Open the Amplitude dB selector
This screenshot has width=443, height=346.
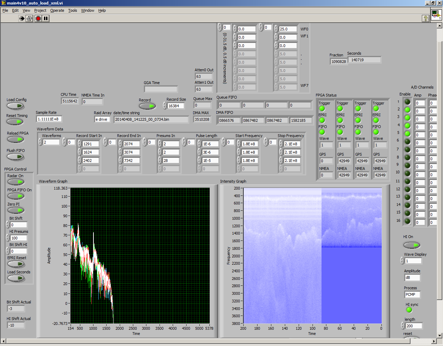coord(412,277)
